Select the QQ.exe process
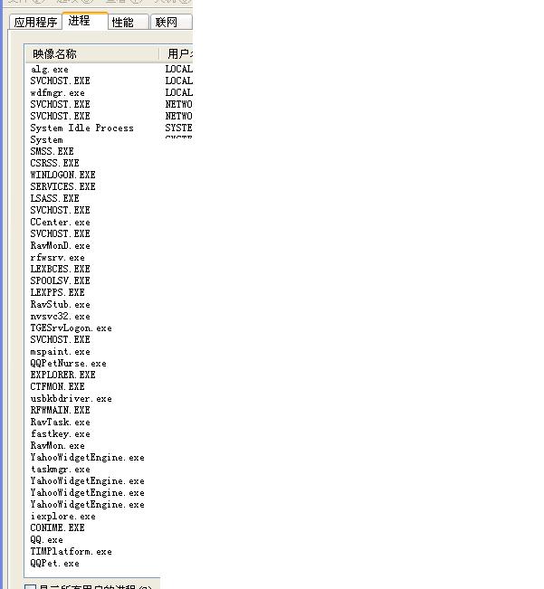Screen dimensions: 544x589 pos(46,540)
